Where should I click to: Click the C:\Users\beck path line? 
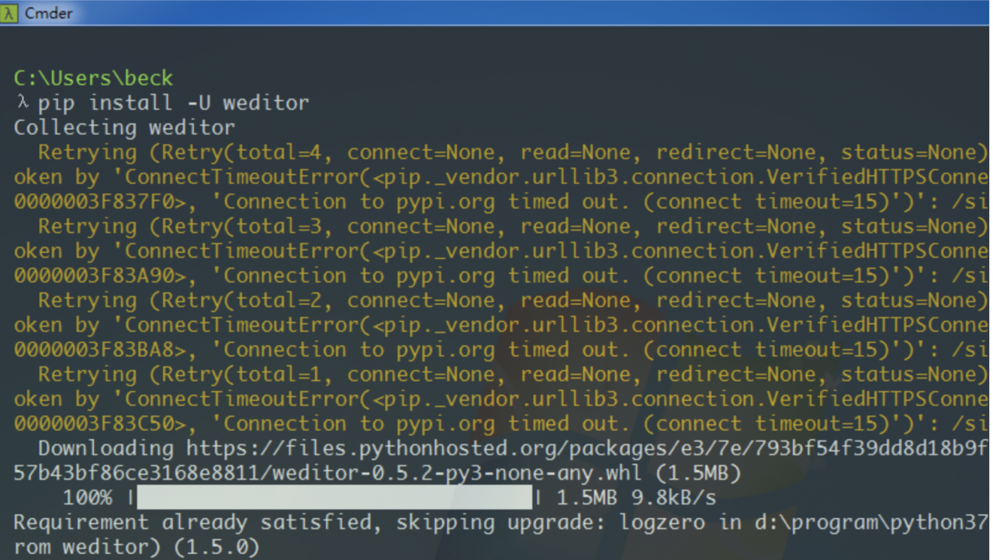(93, 78)
